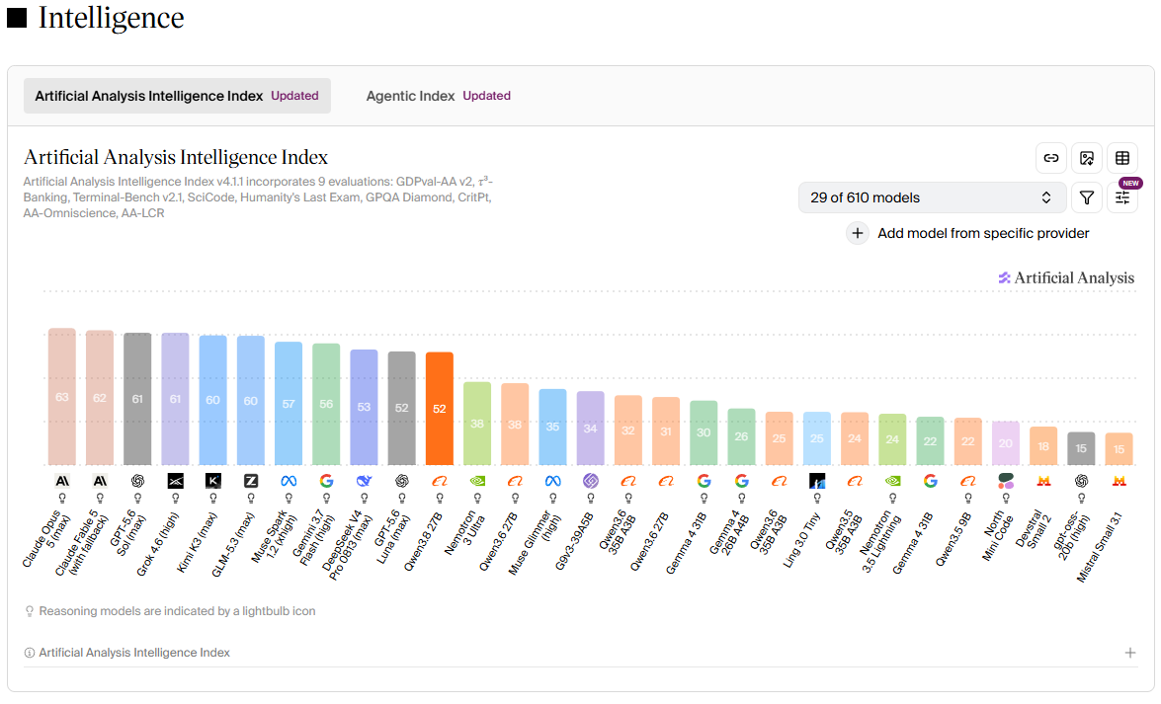
Task: Click Gemini 3.7 Flash bar scoring 56
Action: pos(326,404)
